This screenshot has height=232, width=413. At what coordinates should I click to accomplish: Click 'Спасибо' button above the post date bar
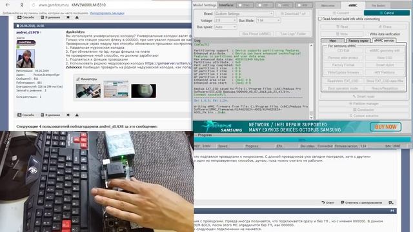point(26,17)
